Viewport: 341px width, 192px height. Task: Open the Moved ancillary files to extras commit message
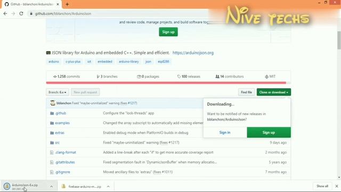137,172
